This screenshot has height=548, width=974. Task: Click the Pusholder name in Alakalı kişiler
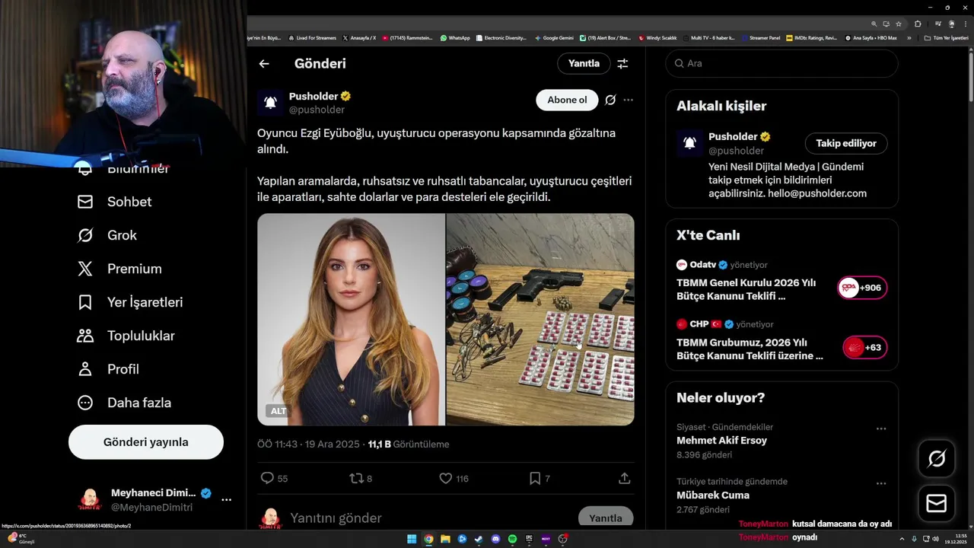tap(733, 136)
